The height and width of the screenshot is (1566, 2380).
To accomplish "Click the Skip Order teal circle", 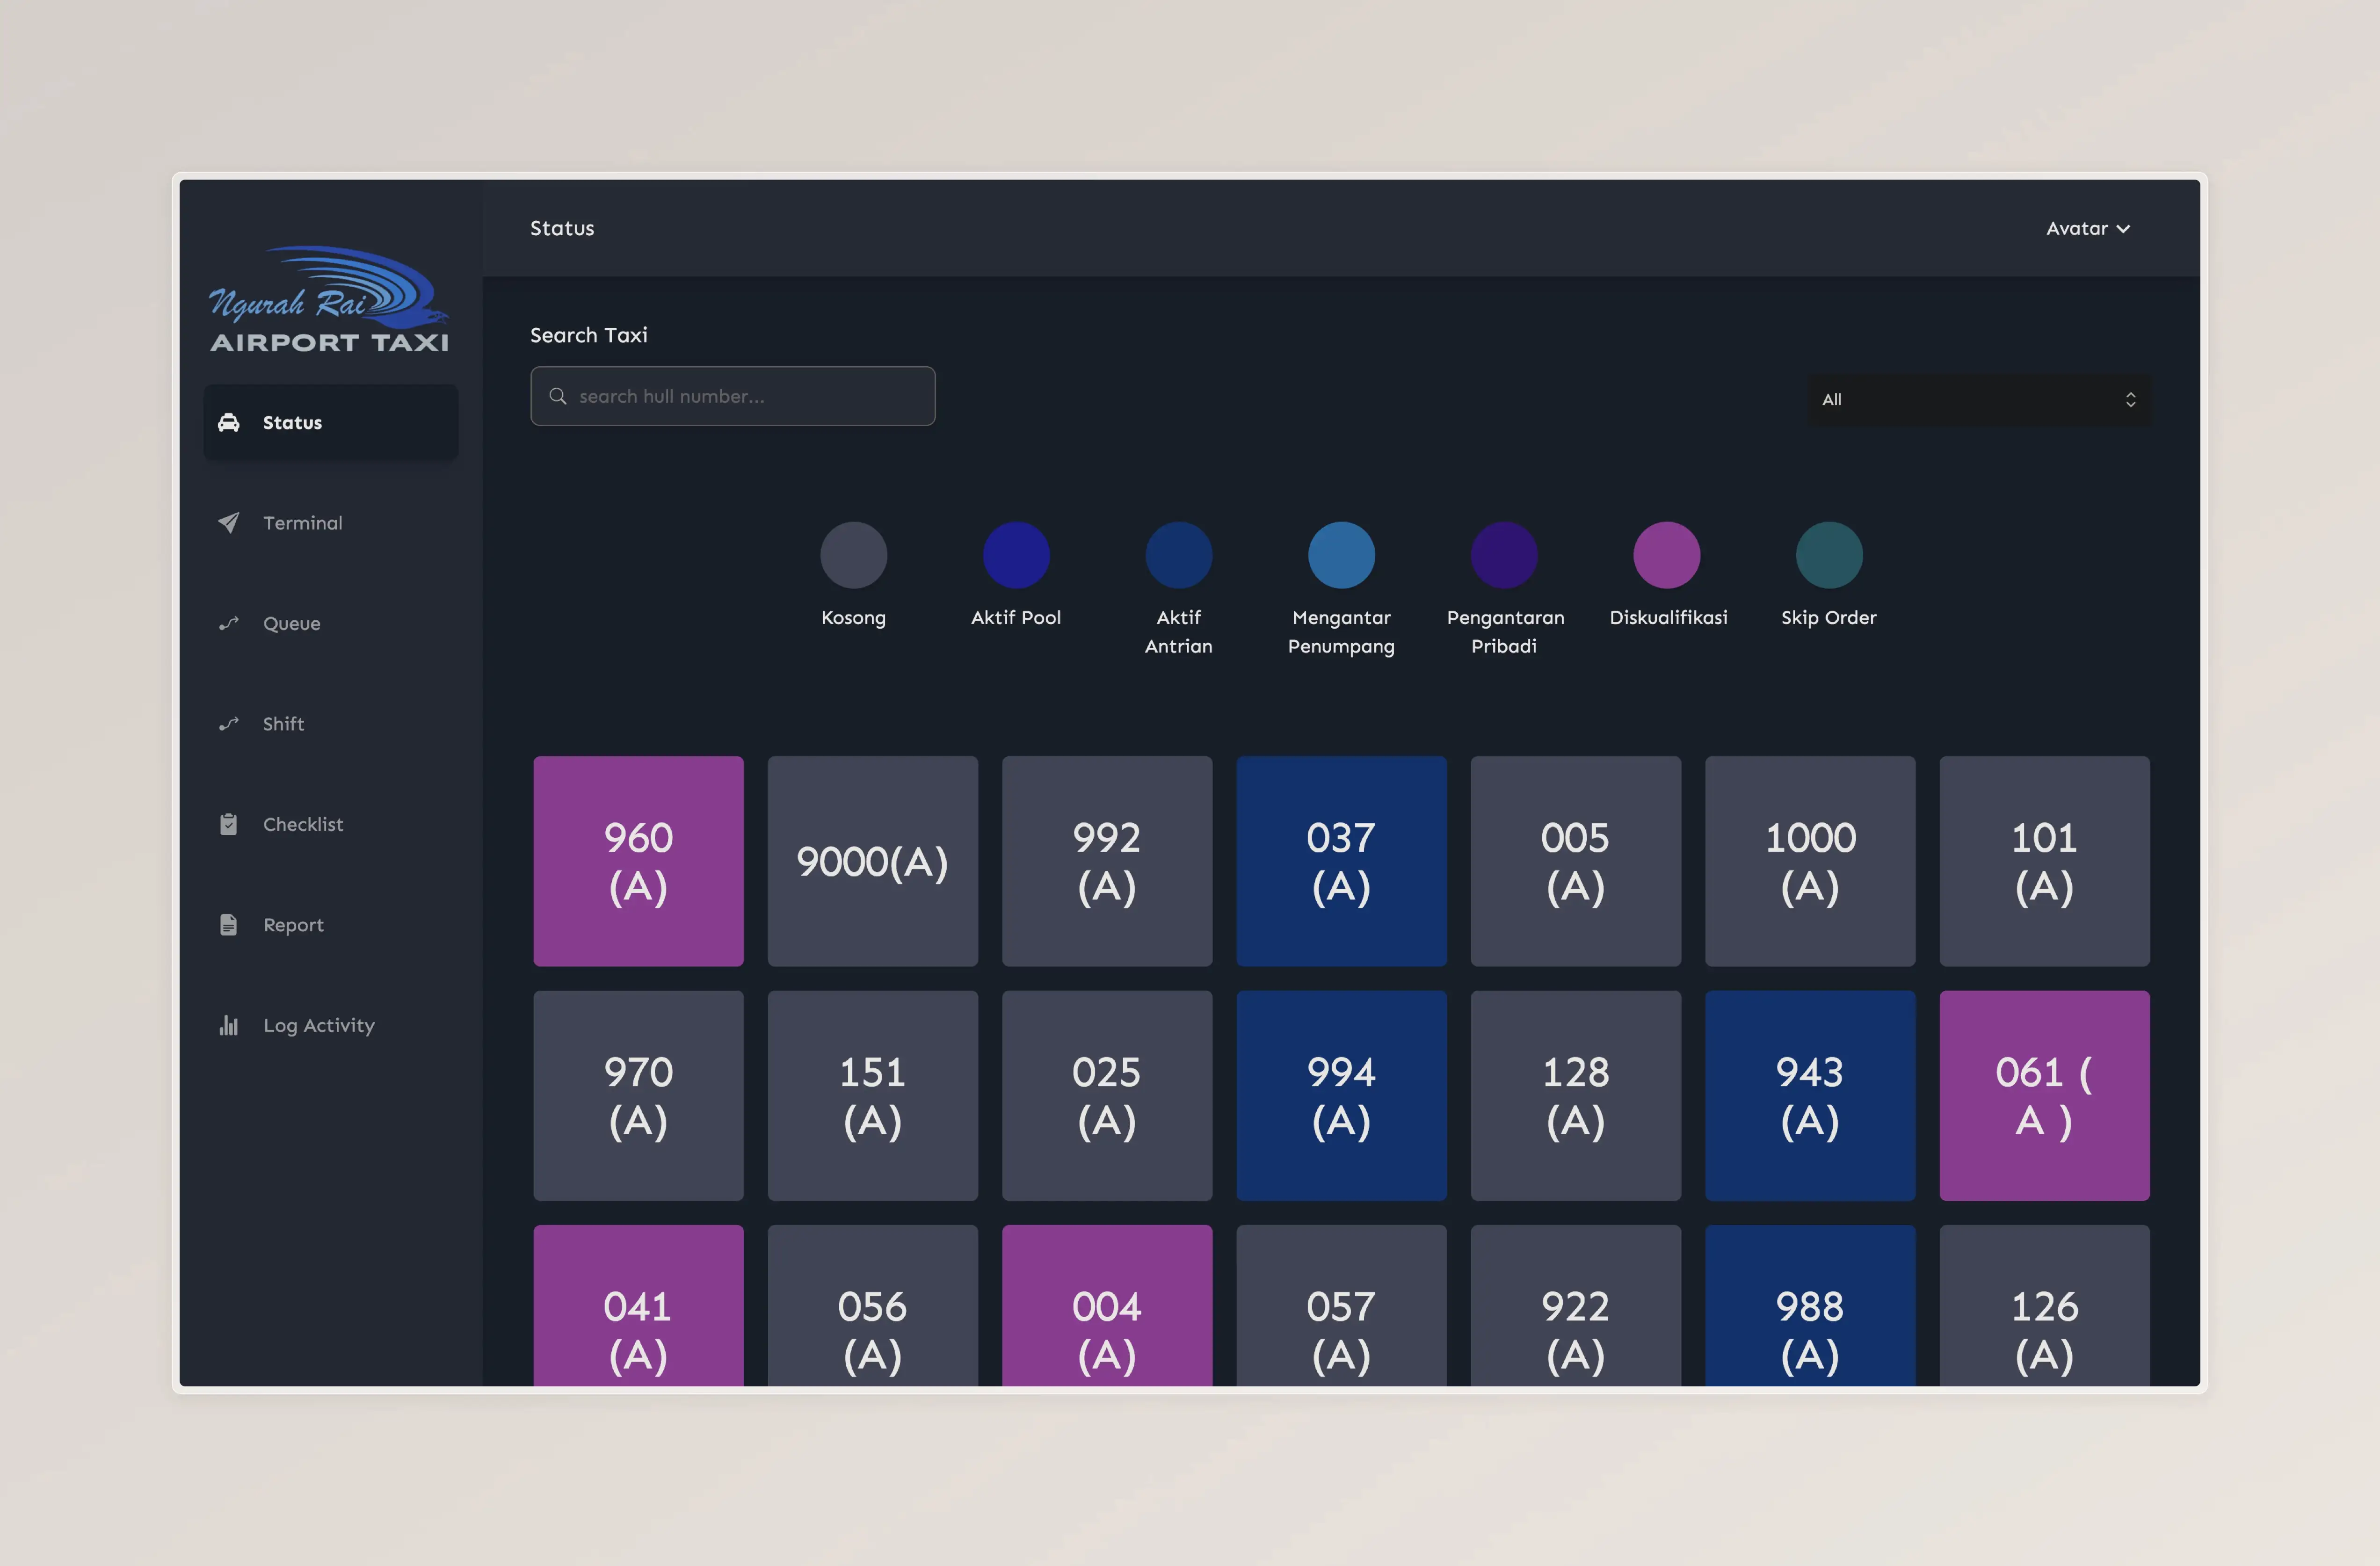I will tap(1828, 555).
